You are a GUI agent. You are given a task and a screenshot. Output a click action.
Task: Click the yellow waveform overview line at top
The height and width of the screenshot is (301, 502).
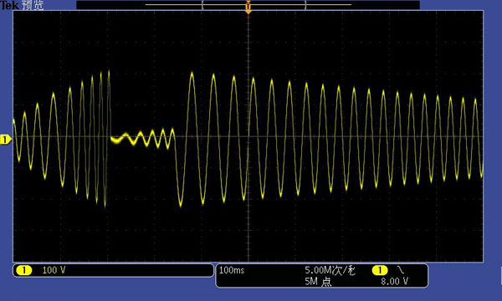(x=248, y=4)
